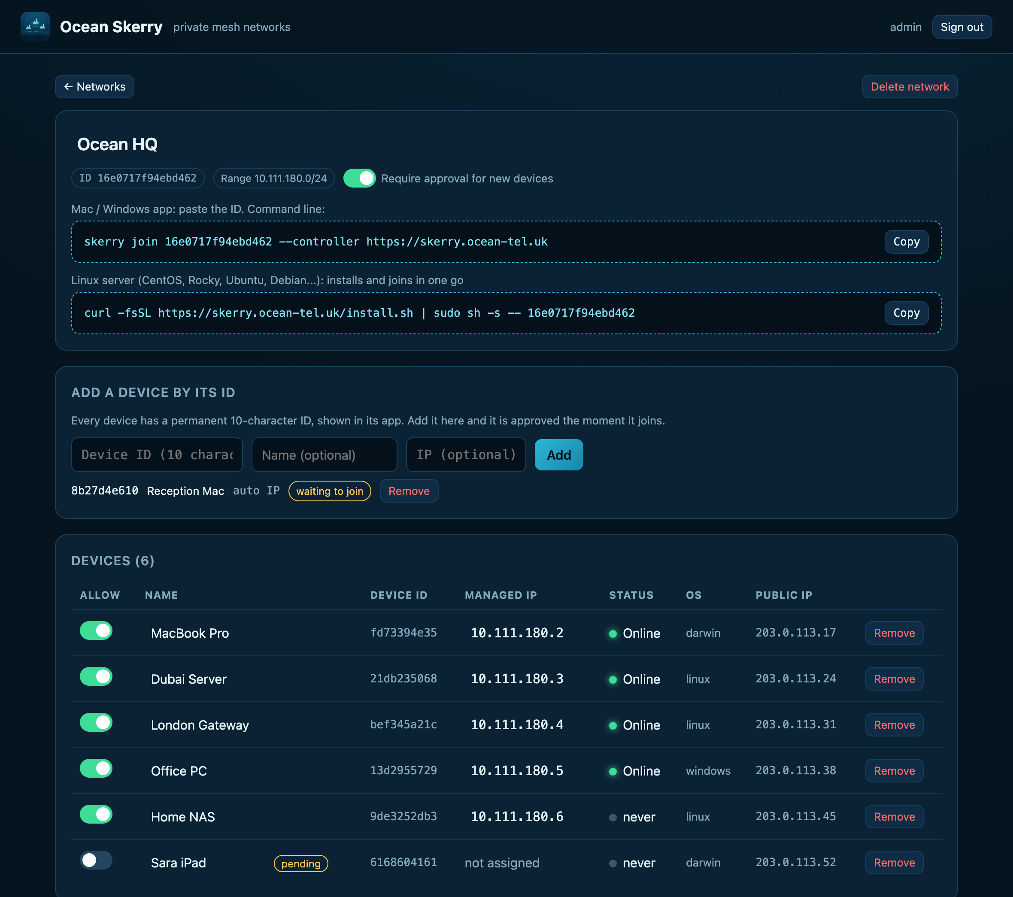
Task: Focus the Device ID input field
Action: tap(157, 455)
